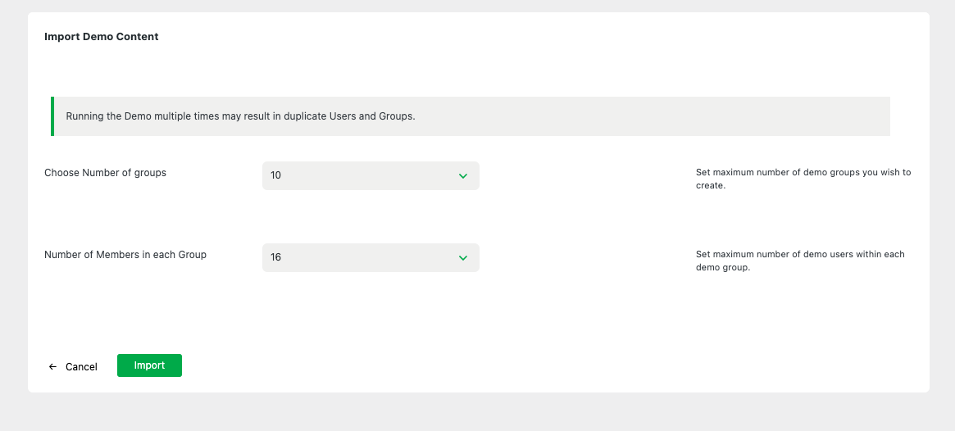Click the value 10 in the groups selector
The width and height of the screenshot is (955, 431).
276,175
